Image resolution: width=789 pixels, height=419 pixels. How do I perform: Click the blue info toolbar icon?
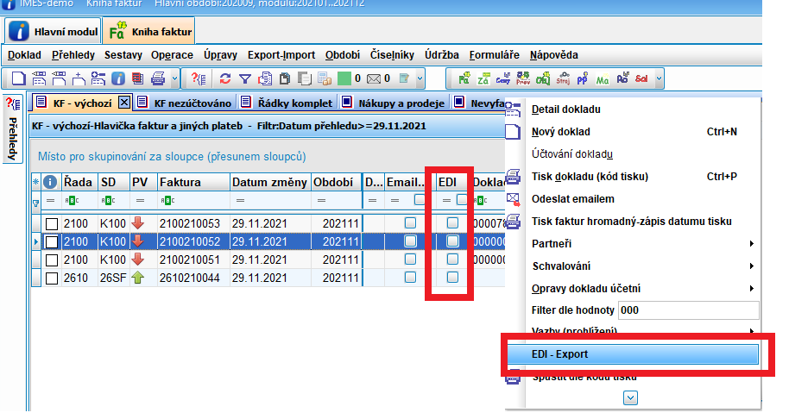pyautogui.click(x=118, y=78)
